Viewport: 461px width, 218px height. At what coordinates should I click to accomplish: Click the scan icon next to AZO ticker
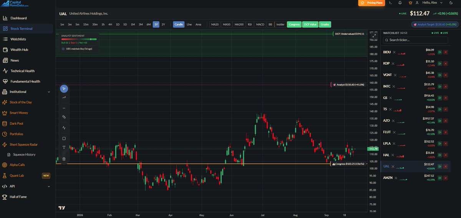click(394, 121)
